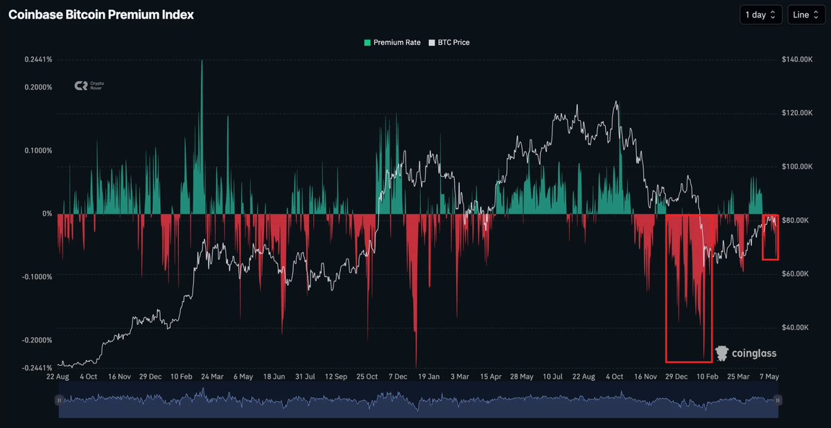Image resolution: width=831 pixels, height=428 pixels.
Task: Click the coinglass watermark text
Action: 754,353
